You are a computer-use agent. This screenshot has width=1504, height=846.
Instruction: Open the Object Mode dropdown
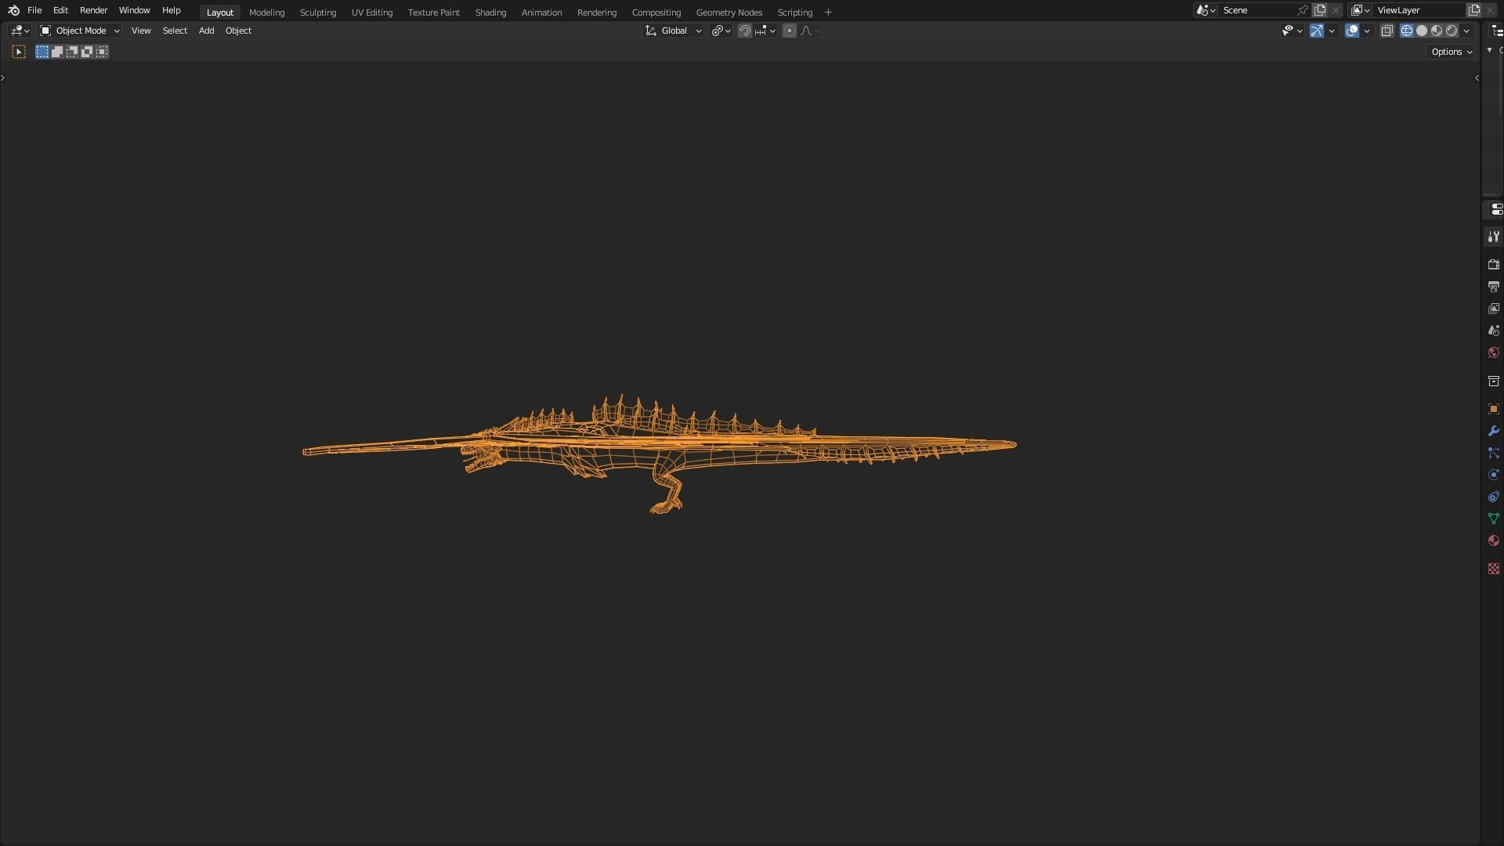pyautogui.click(x=80, y=31)
